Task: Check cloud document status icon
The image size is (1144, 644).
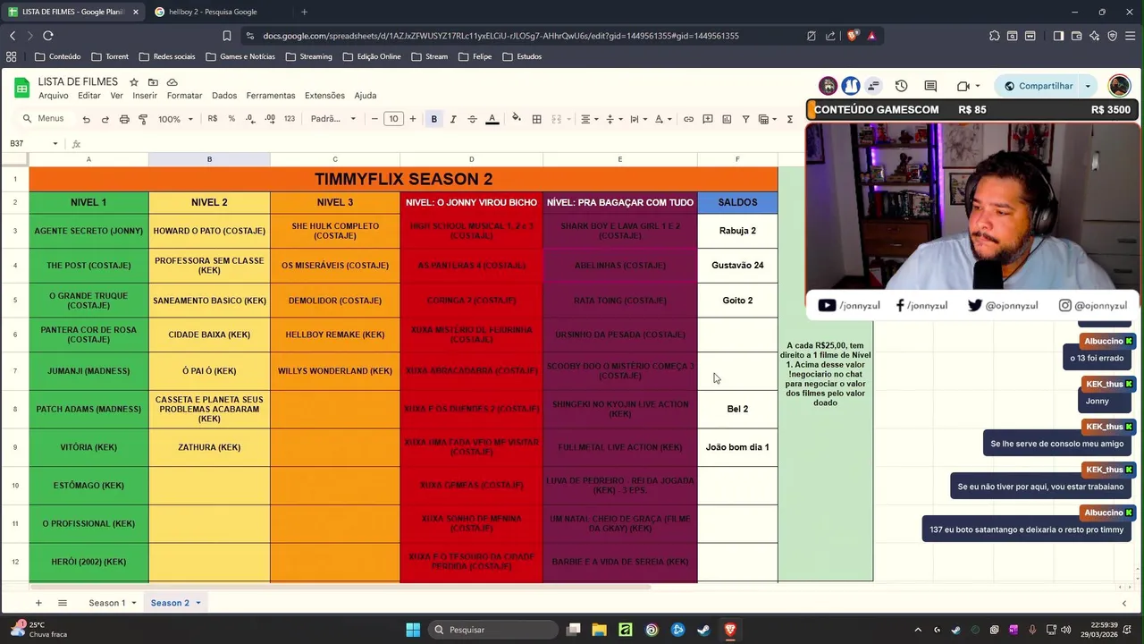Action: 172,82
